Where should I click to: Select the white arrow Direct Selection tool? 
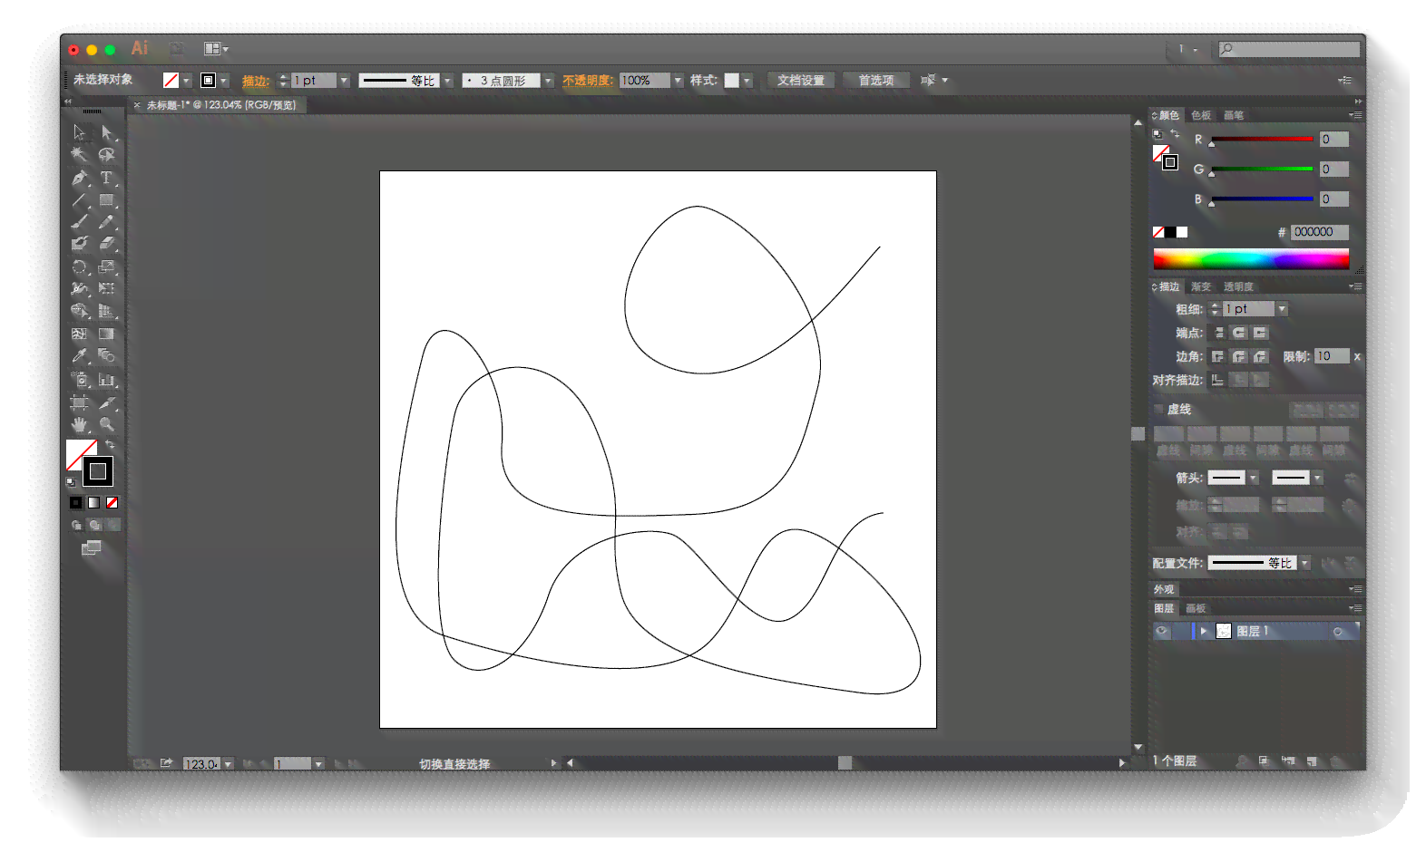click(x=107, y=132)
